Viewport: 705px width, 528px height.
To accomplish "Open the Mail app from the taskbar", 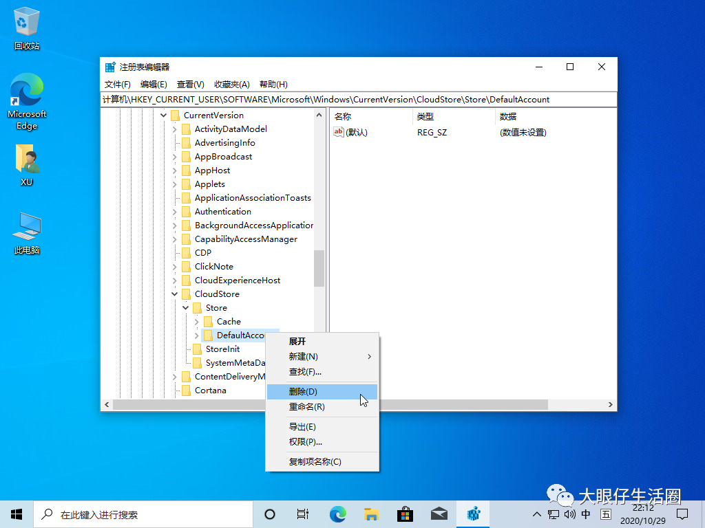I will pos(439,514).
